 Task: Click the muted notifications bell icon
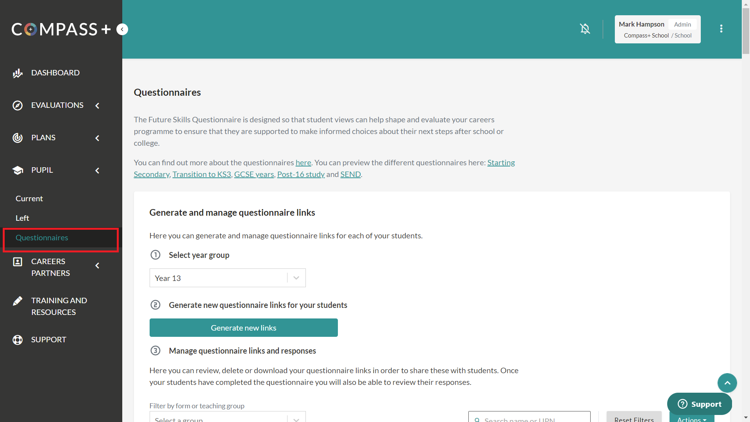point(585,29)
